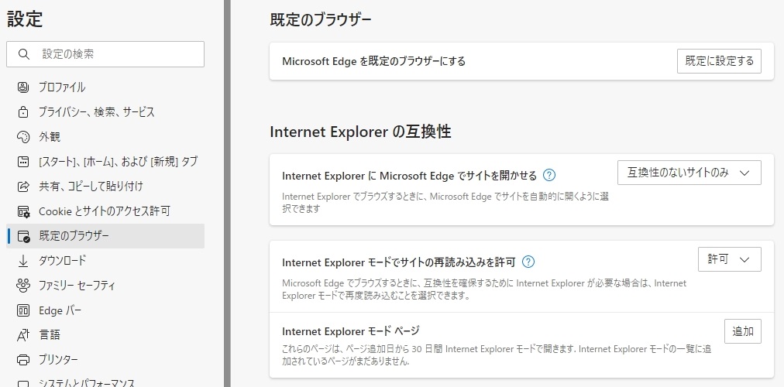Click the search magnifier icon
This screenshot has width=784, height=387.
23,54
